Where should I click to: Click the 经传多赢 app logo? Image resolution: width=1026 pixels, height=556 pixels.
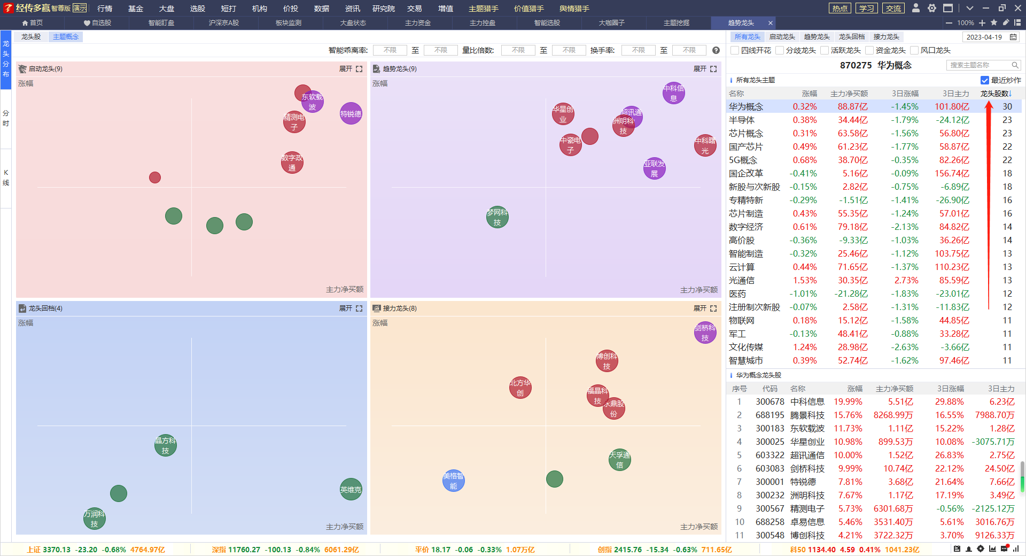[8, 8]
